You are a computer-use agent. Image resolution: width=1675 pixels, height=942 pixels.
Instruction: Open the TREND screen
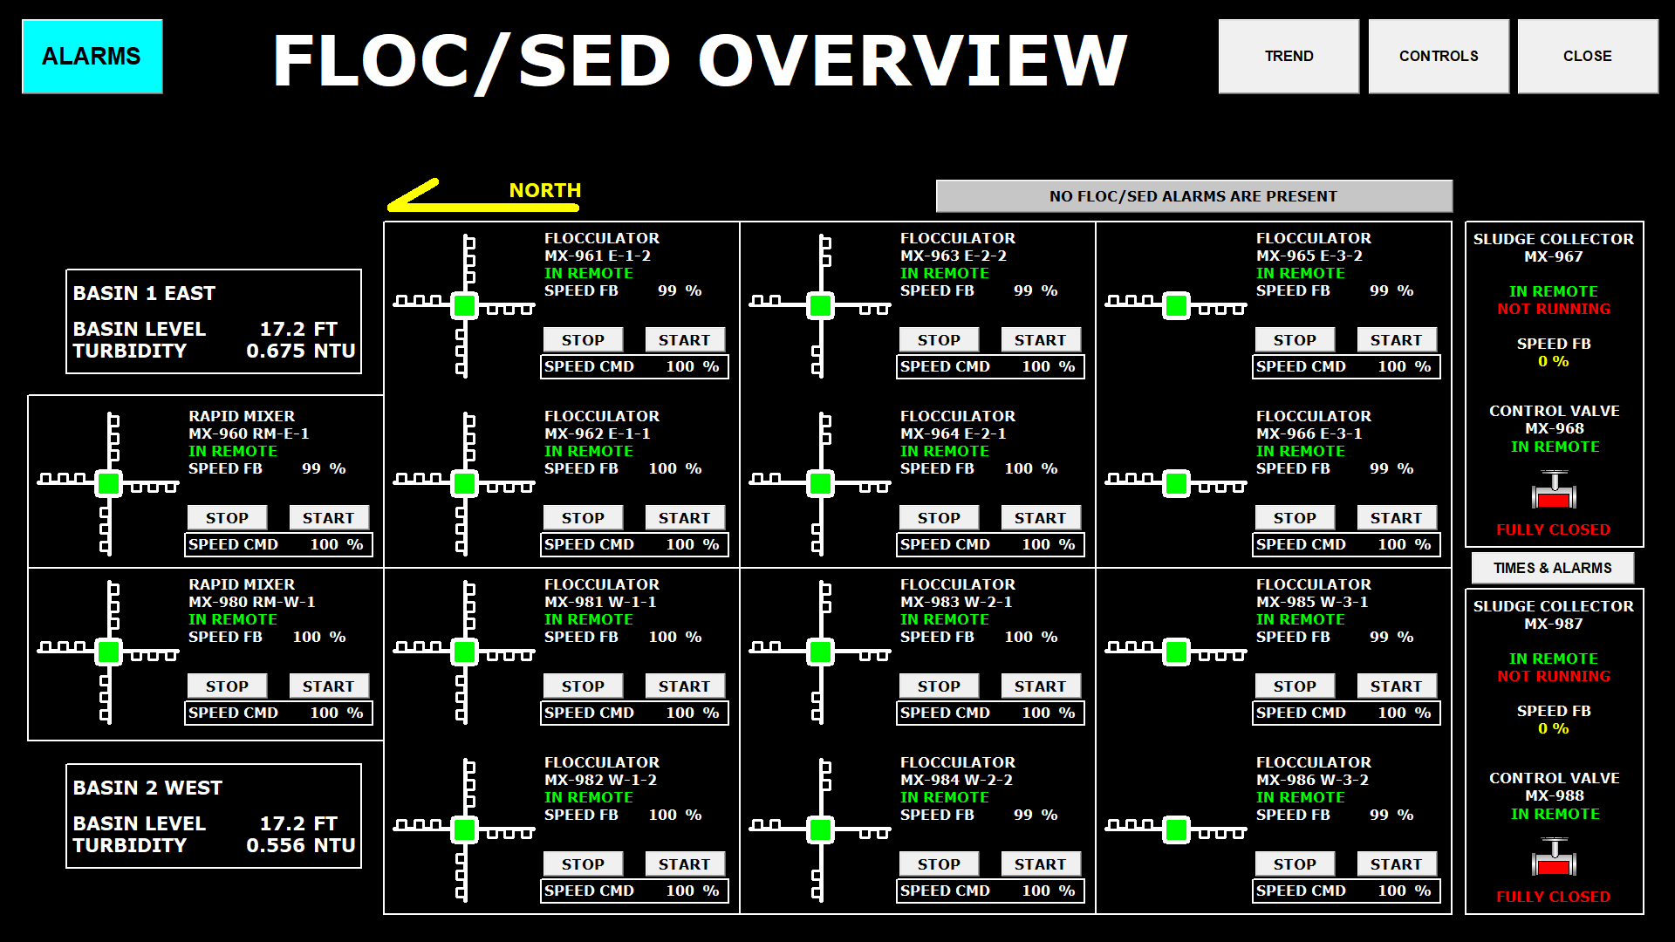click(1289, 57)
